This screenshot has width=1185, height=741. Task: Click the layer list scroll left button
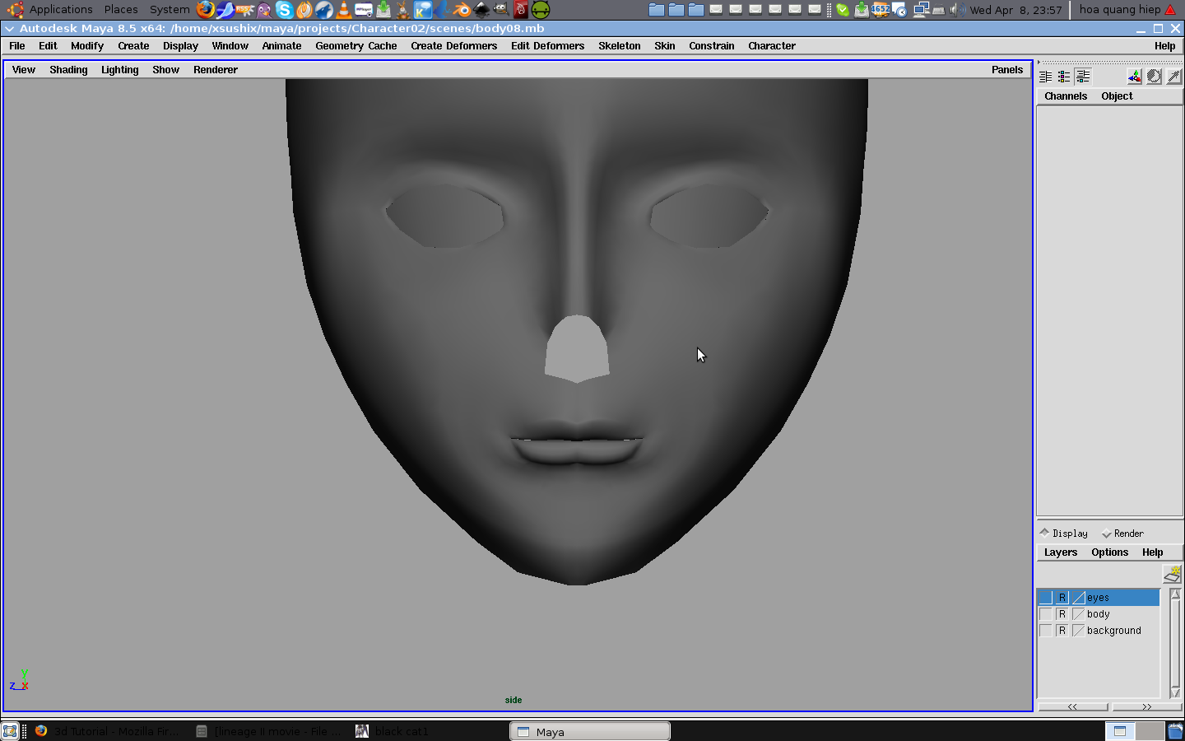[x=1072, y=706]
